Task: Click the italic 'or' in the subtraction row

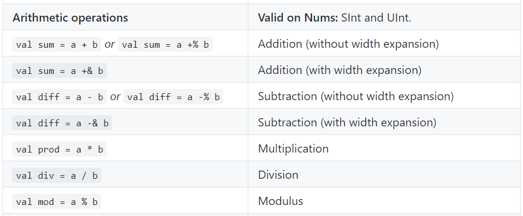Action: coord(115,97)
